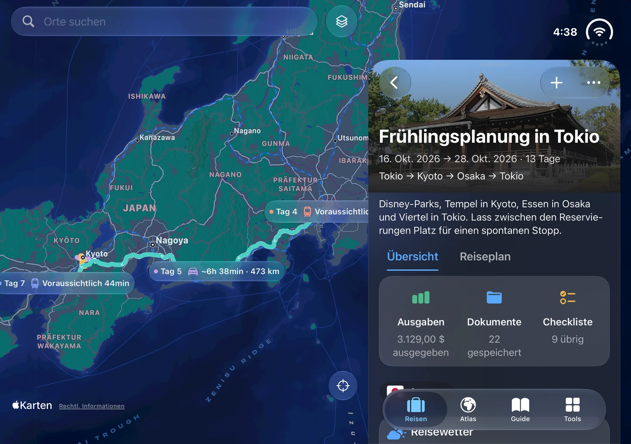Go back with the chevron button
The height and width of the screenshot is (444, 631).
pos(394,82)
